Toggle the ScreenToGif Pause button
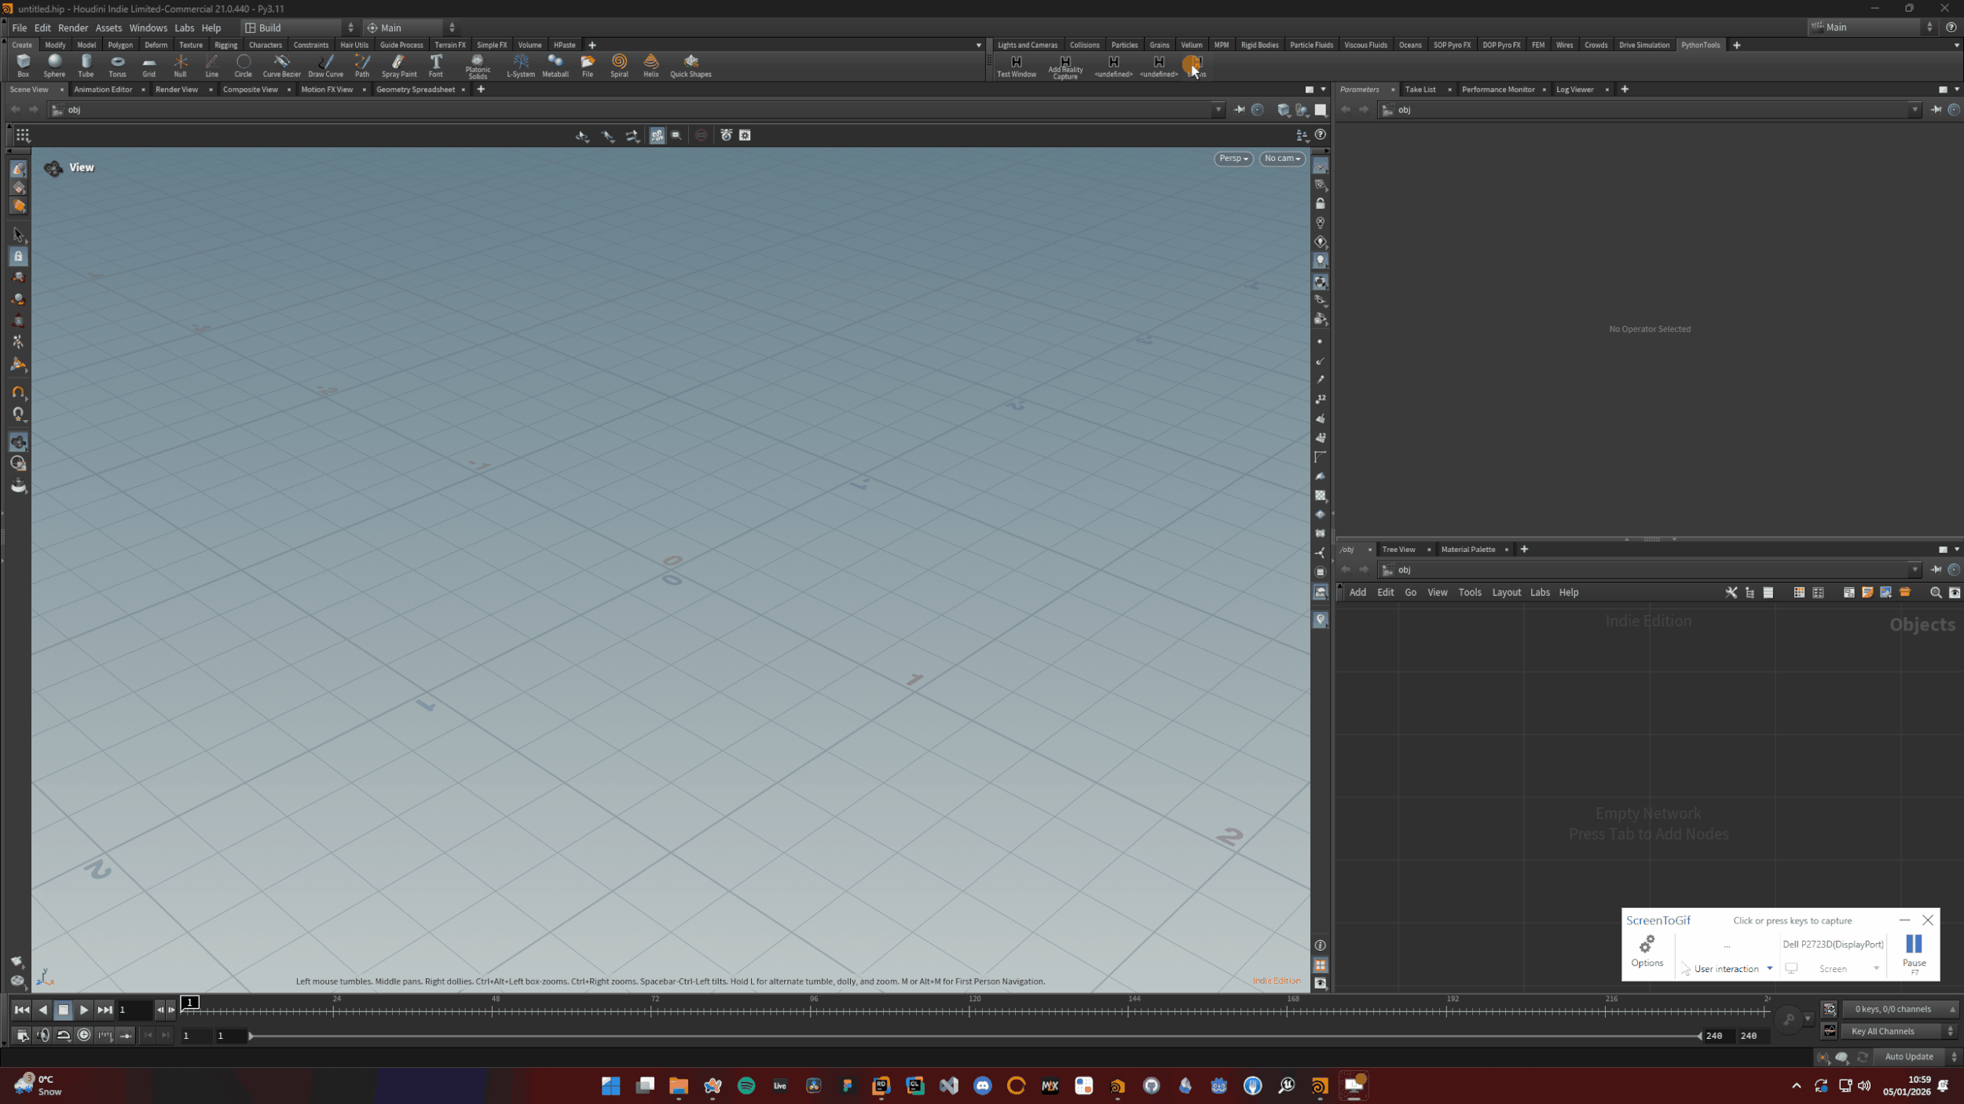Screen dimensions: 1964x1104 [x=1914, y=949]
